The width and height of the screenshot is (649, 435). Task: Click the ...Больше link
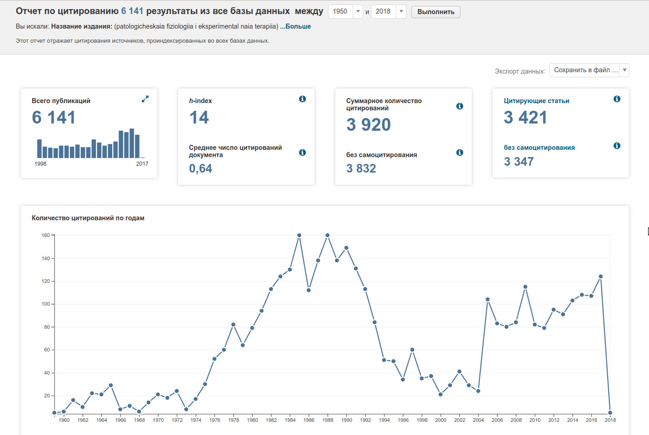point(295,26)
